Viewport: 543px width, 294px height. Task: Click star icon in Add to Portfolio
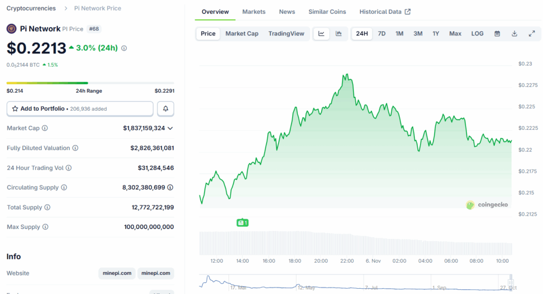(x=15, y=109)
